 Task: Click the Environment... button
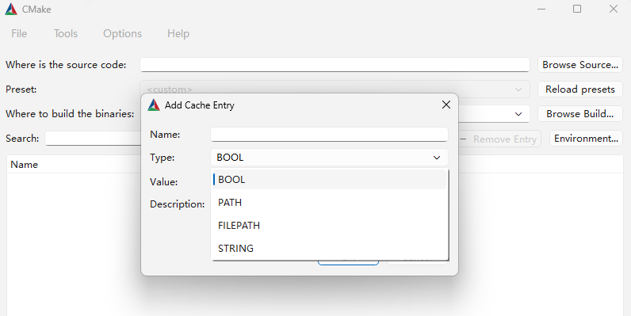pos(586,139)
